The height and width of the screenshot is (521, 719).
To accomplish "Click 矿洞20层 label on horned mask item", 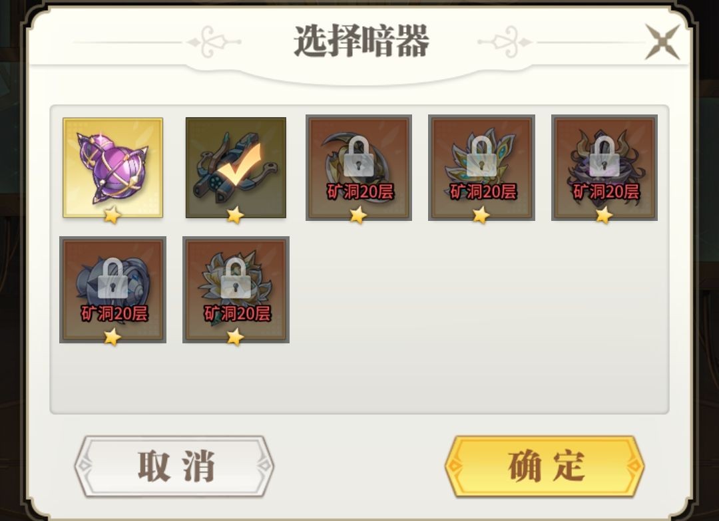I will [606, 191].
